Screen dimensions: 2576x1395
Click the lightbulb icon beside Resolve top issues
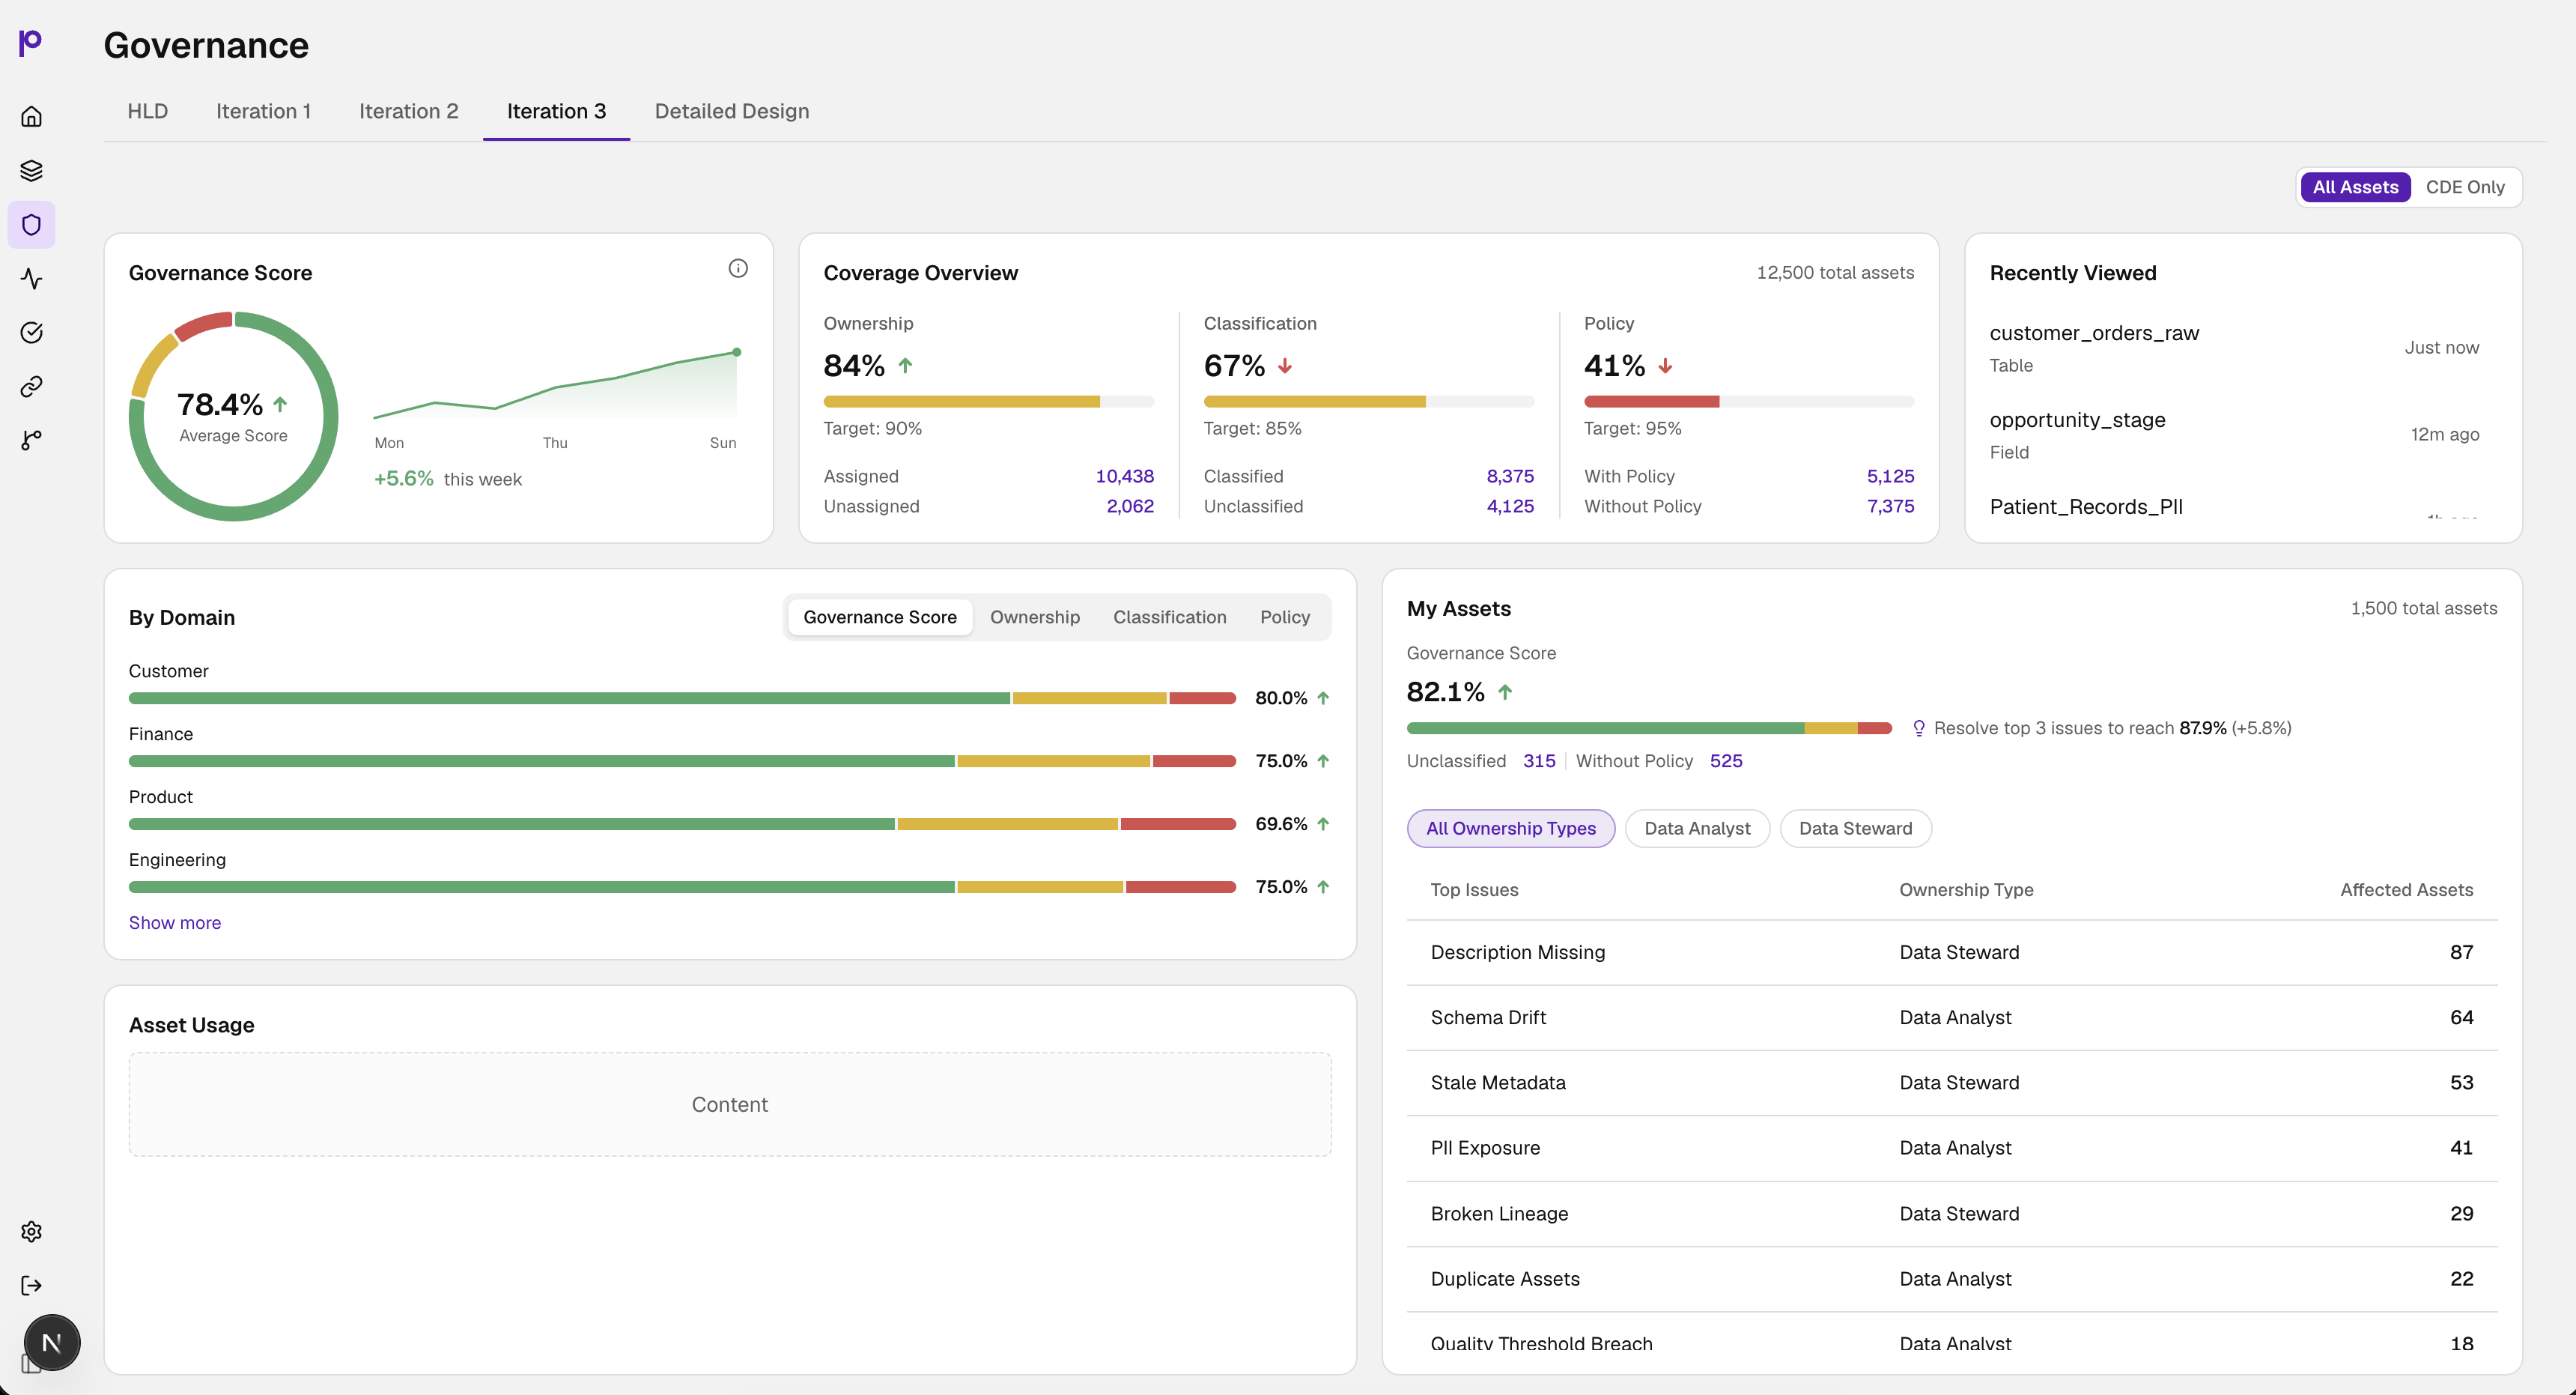(x=1918, y=728)
